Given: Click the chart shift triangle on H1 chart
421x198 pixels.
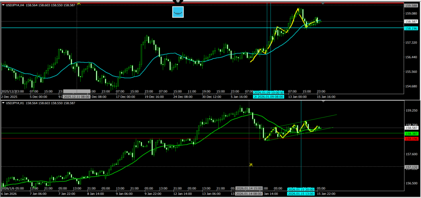Looking at the screenshot, I should (x=323, y=102).
